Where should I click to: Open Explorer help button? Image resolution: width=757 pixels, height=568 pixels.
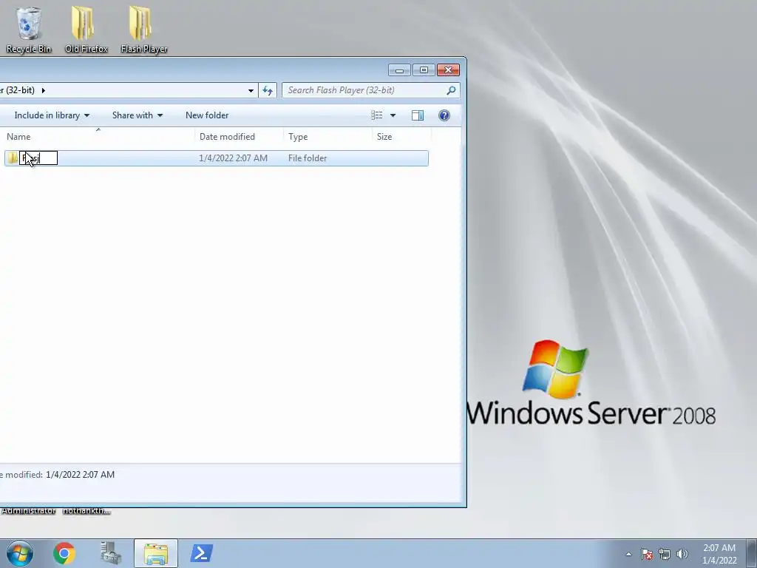[x=444, y=115]
